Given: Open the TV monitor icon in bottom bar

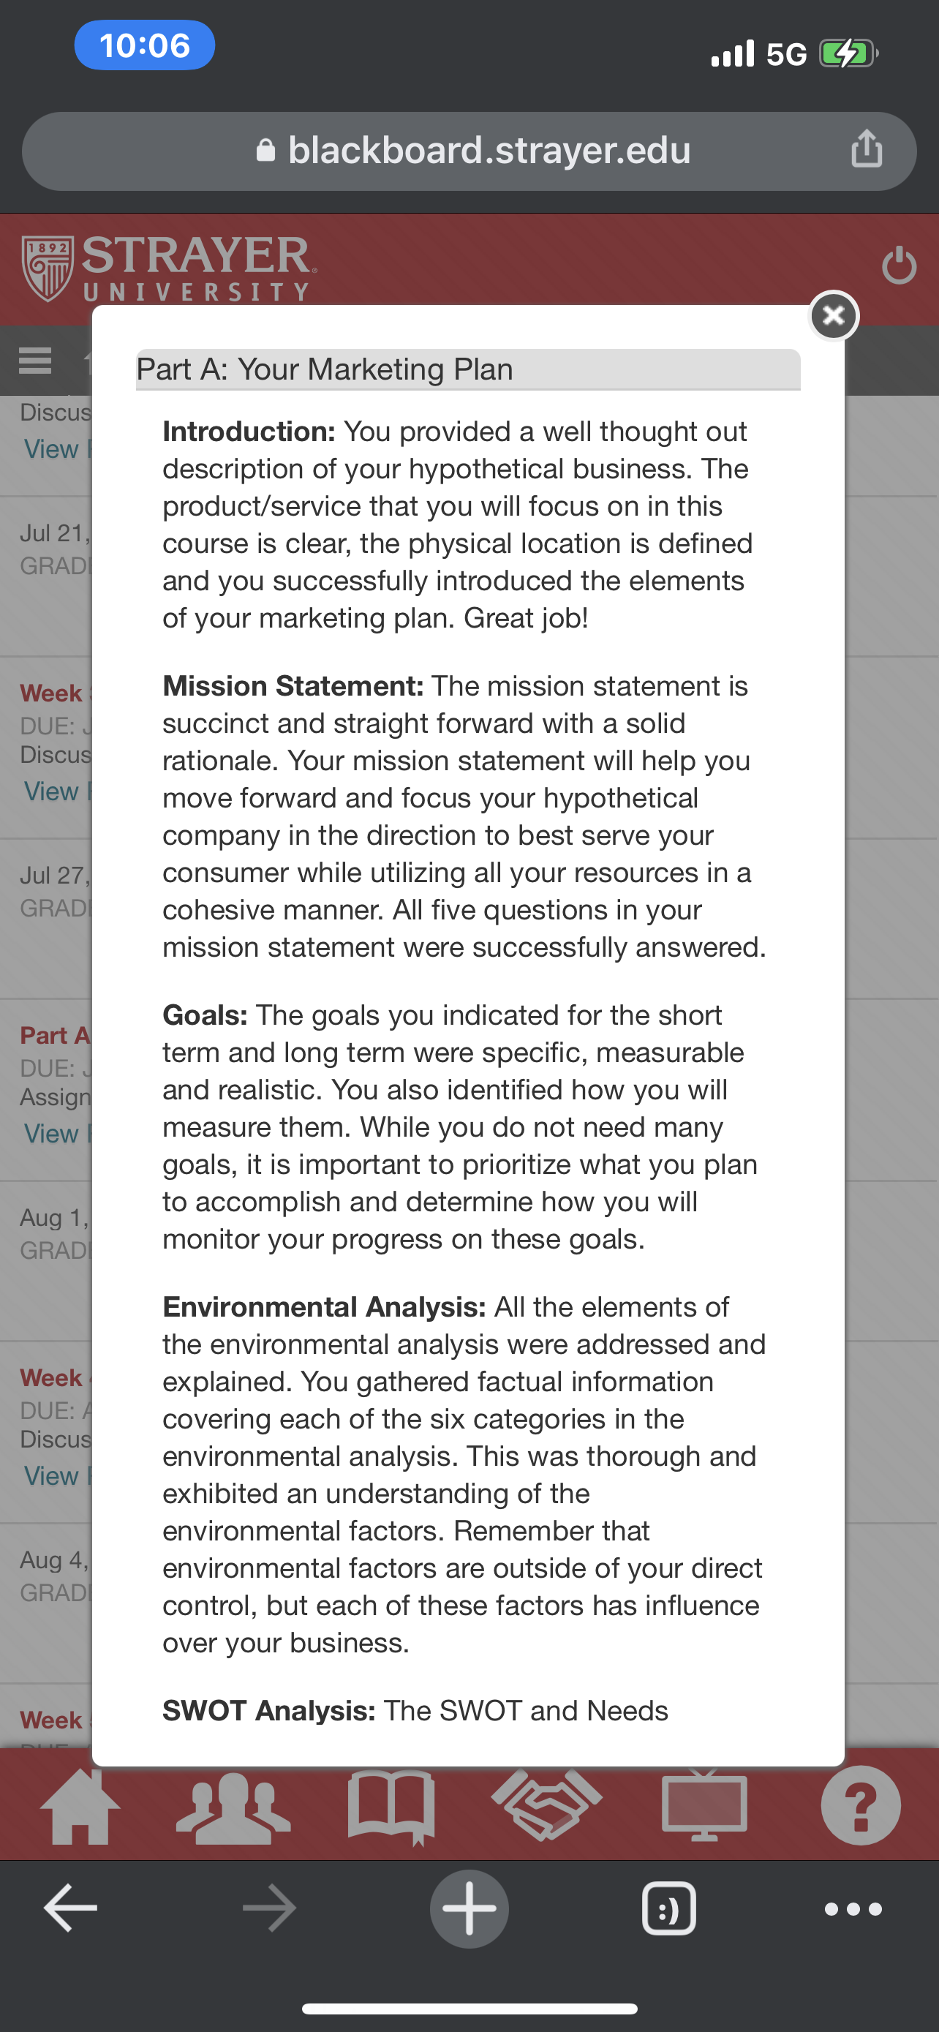Looking at the screenshot, I should coord(704,1805).
